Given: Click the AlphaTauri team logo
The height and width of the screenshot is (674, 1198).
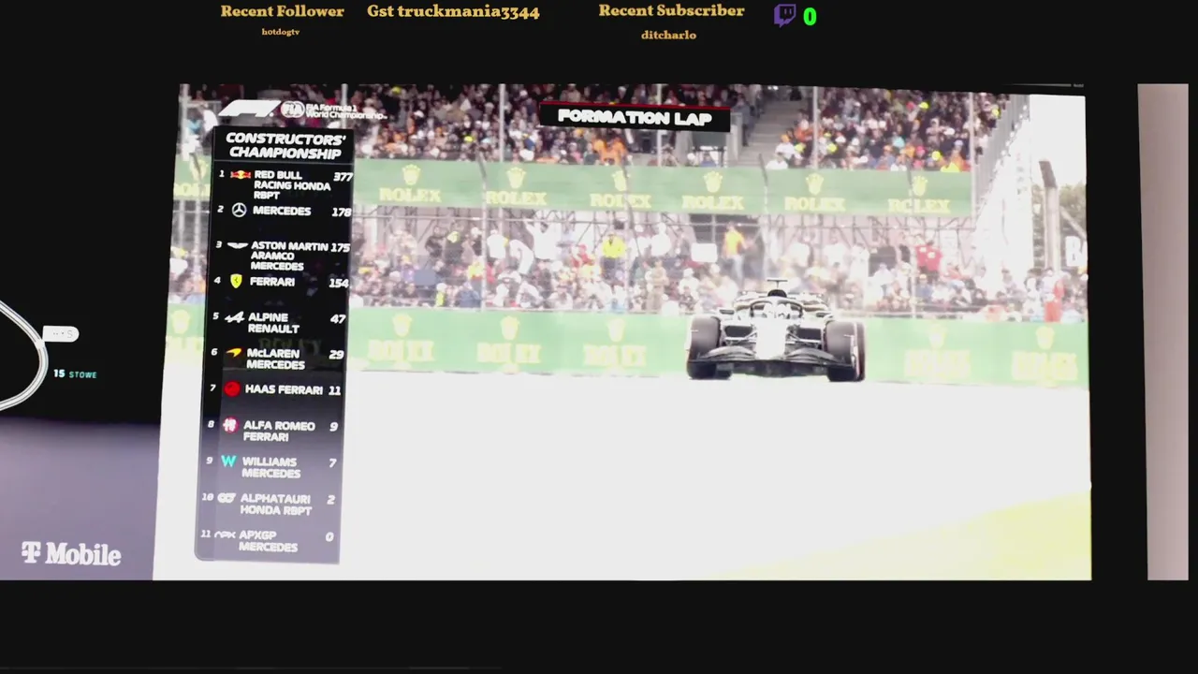Looking at the screenshot, I should (226, 498).
